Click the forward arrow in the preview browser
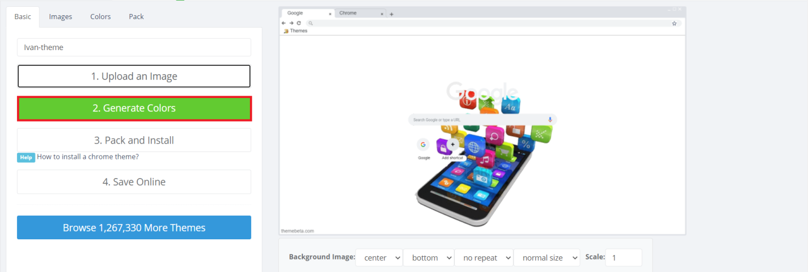 tap(291, 23)
